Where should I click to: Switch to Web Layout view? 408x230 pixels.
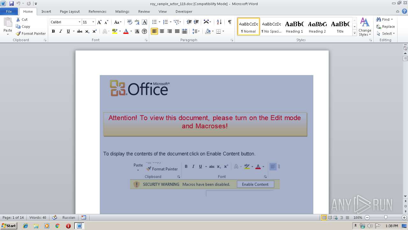(x=335, y=218)
